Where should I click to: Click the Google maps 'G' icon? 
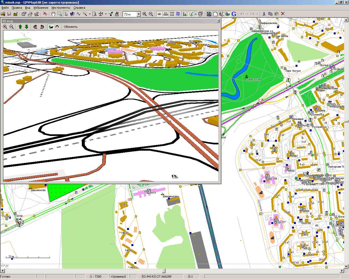pyautogui.click(x=234, y=14)
